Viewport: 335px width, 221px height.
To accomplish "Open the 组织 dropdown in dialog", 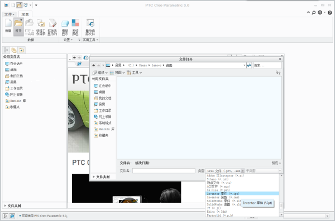I will [100, 73].
